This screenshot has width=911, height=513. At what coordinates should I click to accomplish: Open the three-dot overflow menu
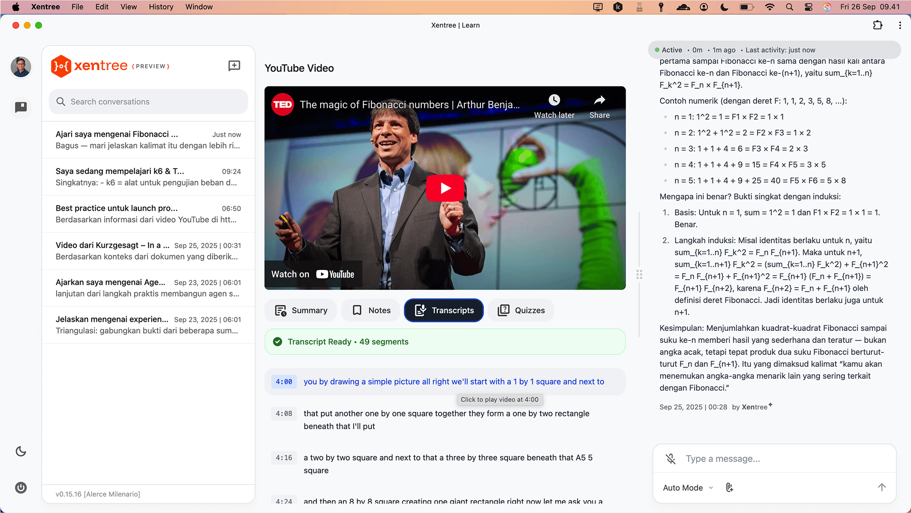click(900, 25)
